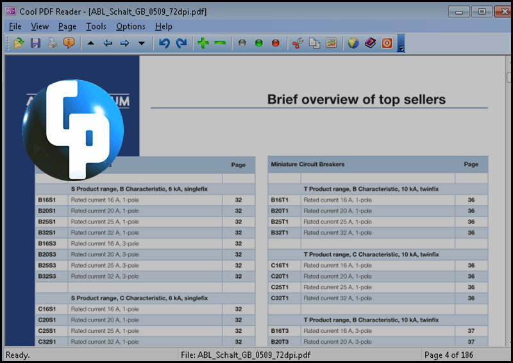513x363 pixels.
Task: Open the document info speech-bubble icon
Action: [69, 43]
